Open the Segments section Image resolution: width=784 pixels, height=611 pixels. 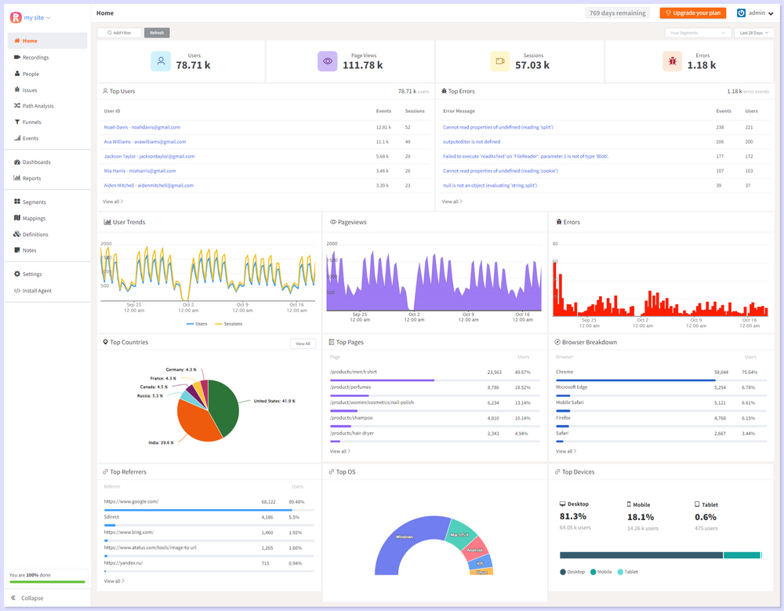coord(31,202)
